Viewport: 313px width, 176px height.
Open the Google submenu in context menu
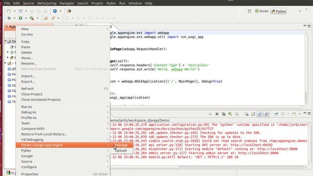[63, 156]
